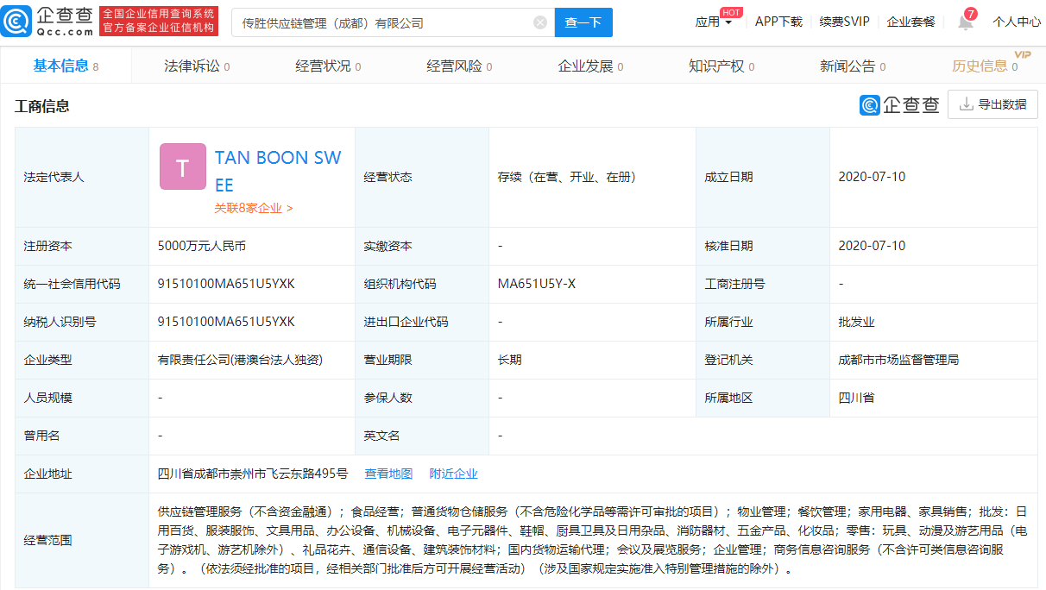This screenshot has height=590, width=1046.
Task: Click the address 四川省成都市崇州市飞云东路495号
Action: coord(253,474)
